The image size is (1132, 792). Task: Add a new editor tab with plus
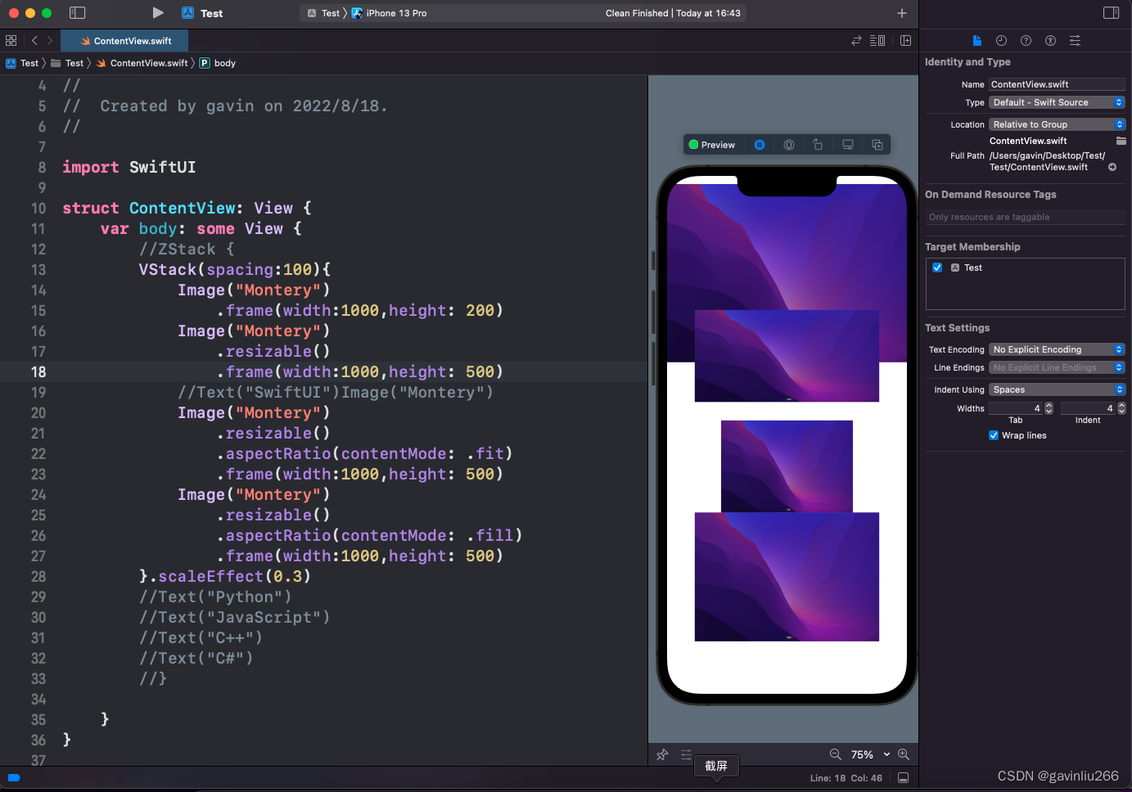coord(902,13)
